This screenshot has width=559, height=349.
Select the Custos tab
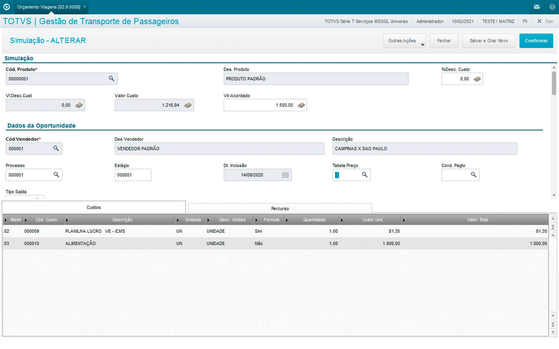(x=94, y=207)
